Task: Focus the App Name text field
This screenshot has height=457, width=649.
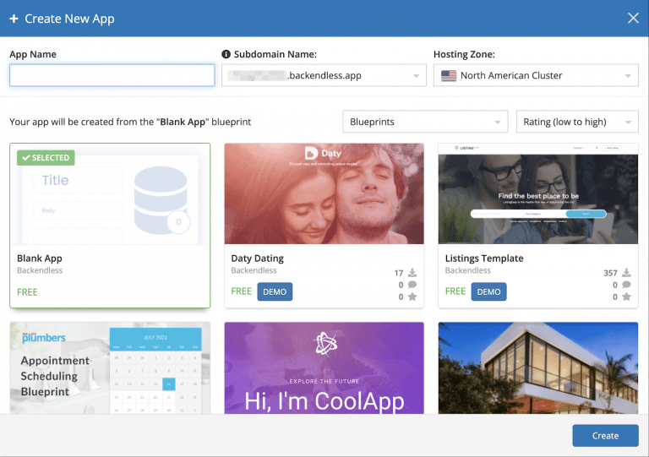Action: point(112,76)
